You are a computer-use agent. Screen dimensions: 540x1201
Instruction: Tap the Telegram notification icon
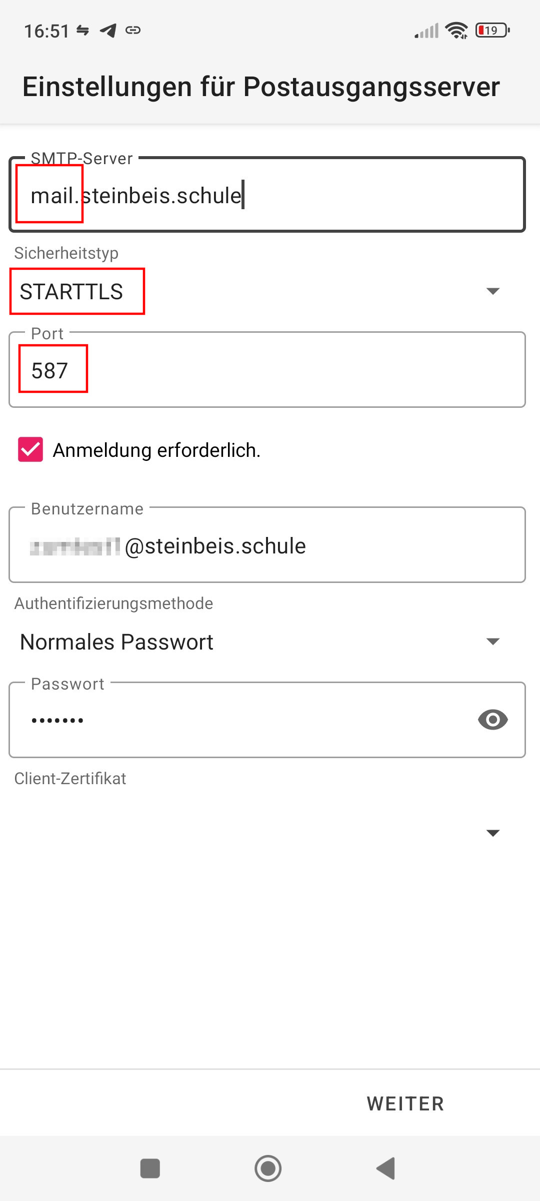click(x=108, y=31)
